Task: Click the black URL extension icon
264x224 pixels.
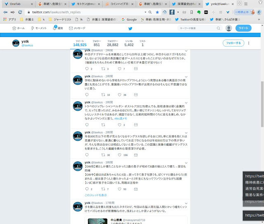Action: 206,12
